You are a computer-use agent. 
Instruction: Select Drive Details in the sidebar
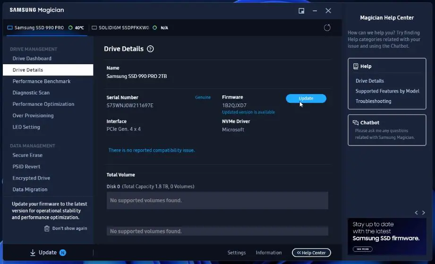pos(48,70)
